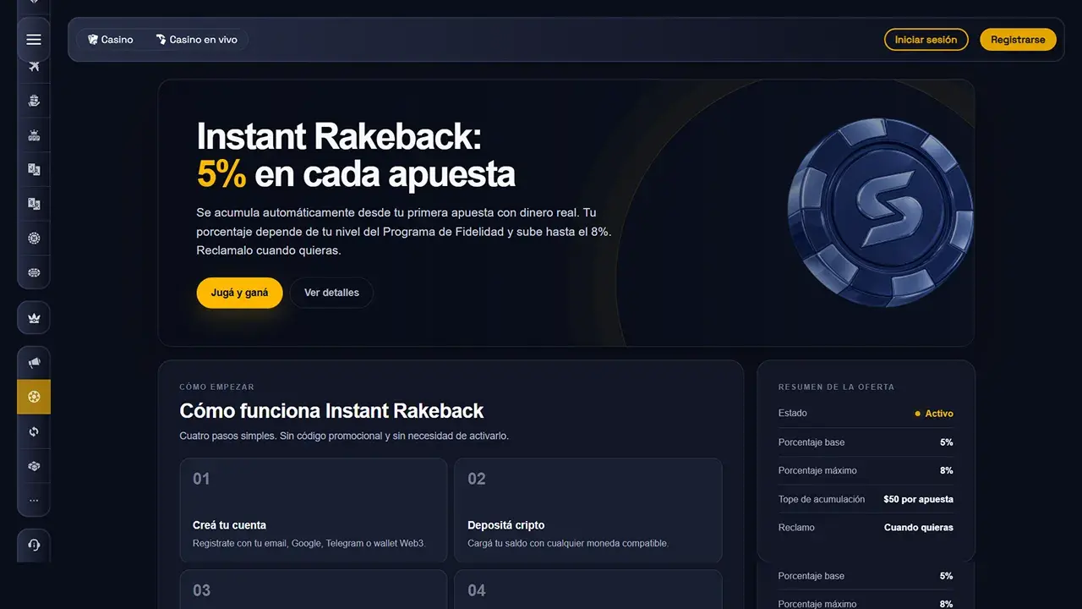Switch to Casino en vivo tab
This screenshot has height=609, width=1082.
[x=197, y=40]
